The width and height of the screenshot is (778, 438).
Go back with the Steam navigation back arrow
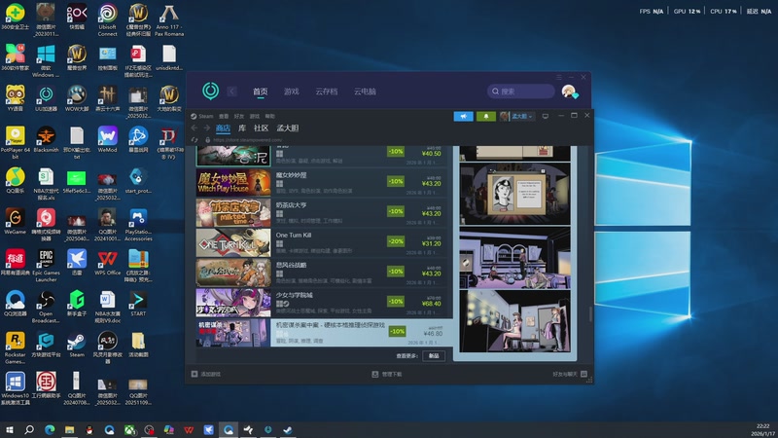pos(194,128)
